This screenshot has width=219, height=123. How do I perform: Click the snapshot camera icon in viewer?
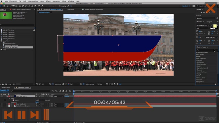[x=63, y=84]
